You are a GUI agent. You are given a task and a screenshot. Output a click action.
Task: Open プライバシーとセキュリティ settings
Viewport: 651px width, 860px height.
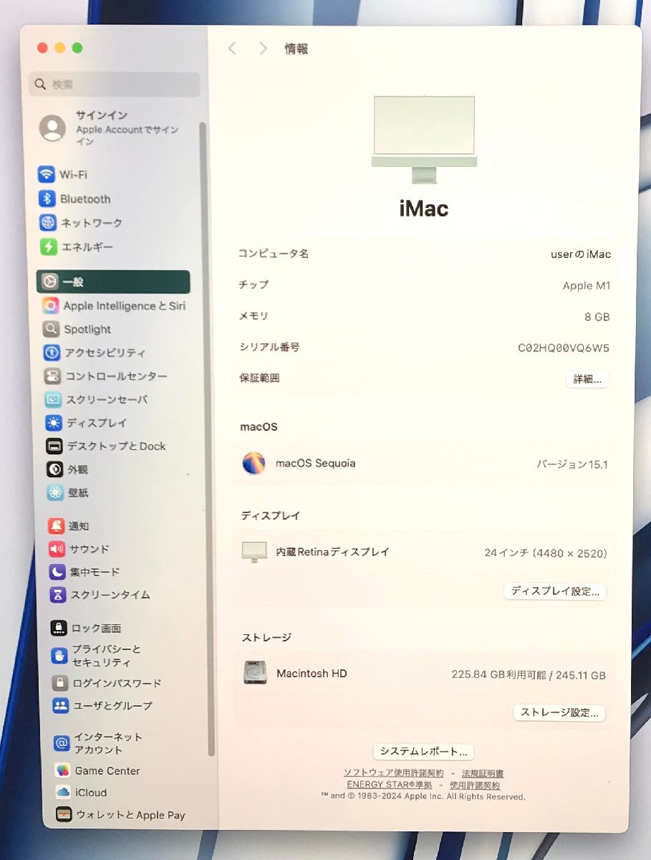tap(104, 655)
